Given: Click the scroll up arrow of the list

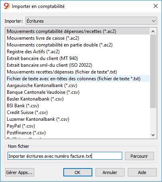Looking at the screenshot, I should click(153, 31).
